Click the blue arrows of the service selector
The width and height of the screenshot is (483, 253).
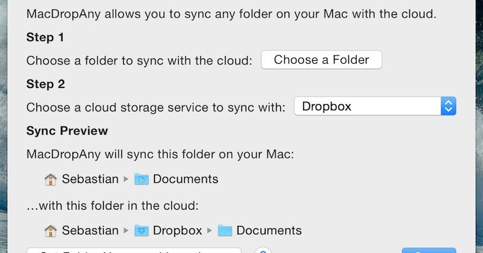[448, 107]
